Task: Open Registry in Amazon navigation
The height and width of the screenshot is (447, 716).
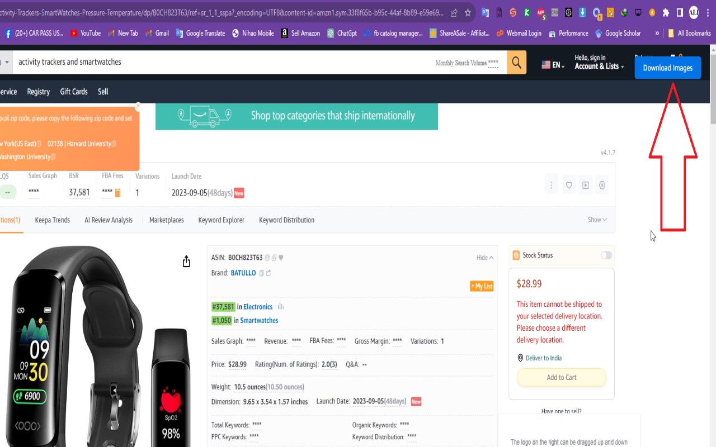Action: tap(39, 92)
